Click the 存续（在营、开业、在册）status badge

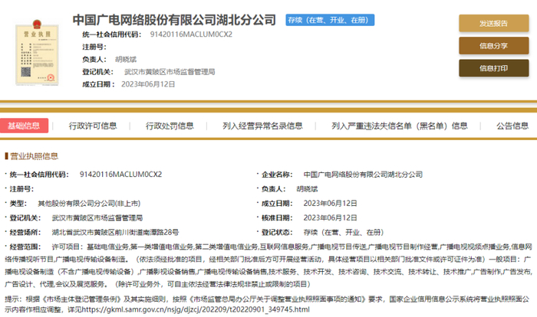coord(330,20)
